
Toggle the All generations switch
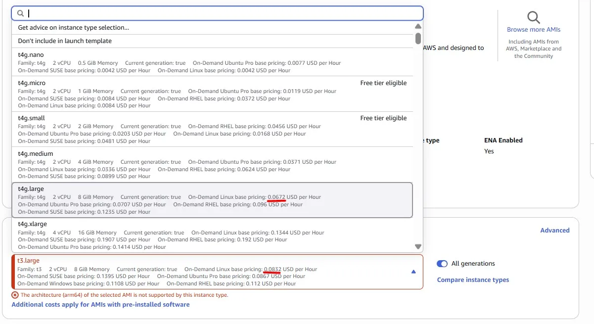(x=442, y=264)
